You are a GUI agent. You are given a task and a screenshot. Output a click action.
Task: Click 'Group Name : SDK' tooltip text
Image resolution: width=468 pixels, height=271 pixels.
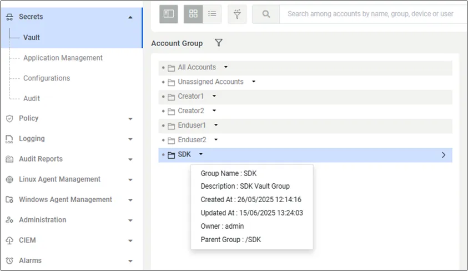tap(229, 173)
